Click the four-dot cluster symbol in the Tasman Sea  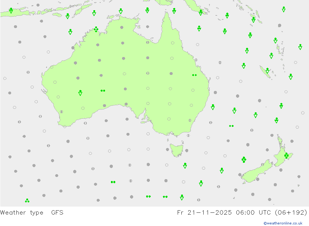click(x=244, y=159)
